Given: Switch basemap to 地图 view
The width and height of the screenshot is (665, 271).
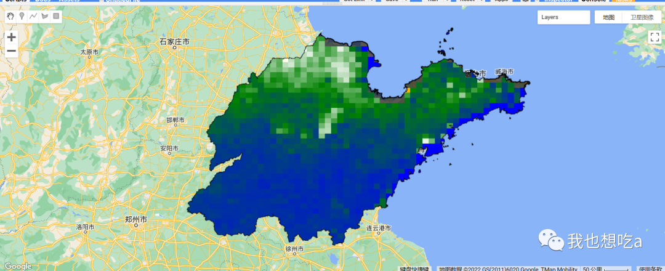Looking at the screenshot, I should point(608,17).
